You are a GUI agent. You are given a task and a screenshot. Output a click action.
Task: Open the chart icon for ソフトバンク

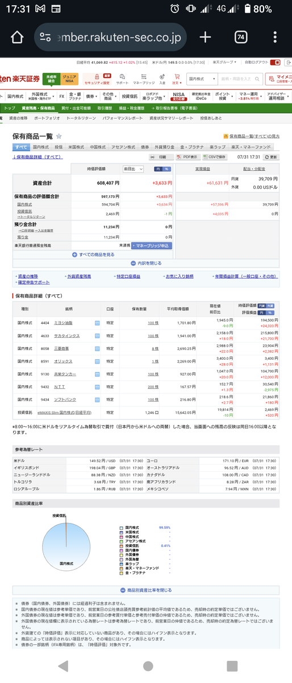[x=97, y=400]
